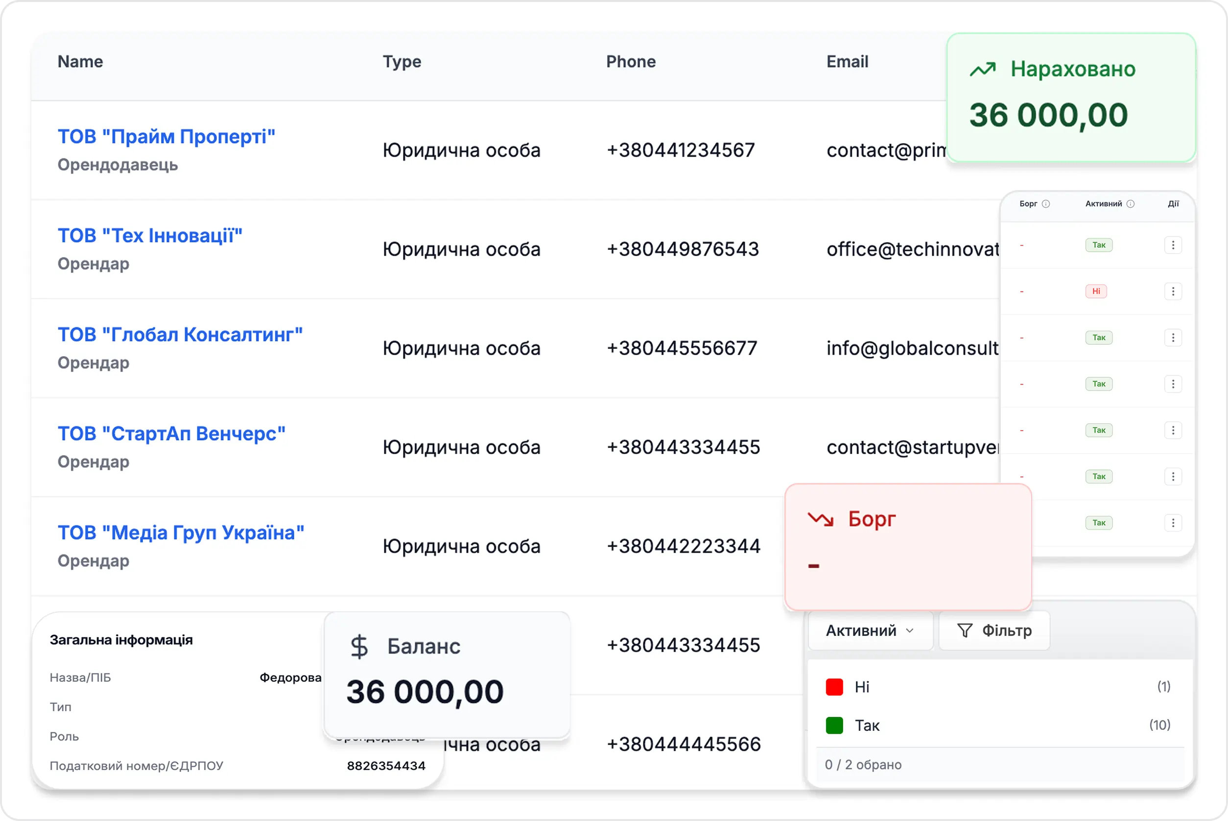Open actions menu for first row
This screenshot has height=821, width=1228.
click(1173, 245)
